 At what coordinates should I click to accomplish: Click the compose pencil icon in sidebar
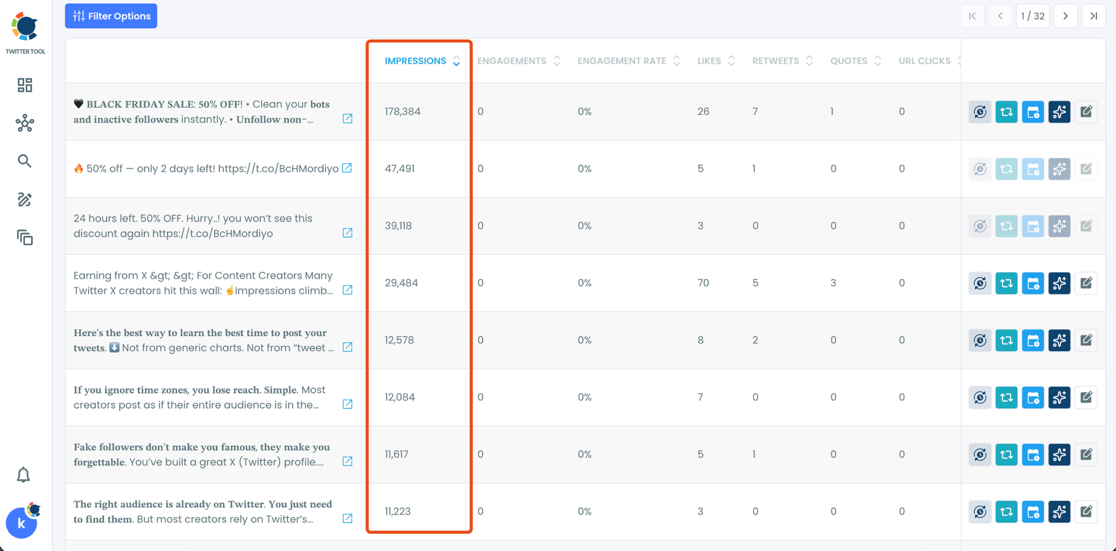pyautogui.click(x=25, y=200)
